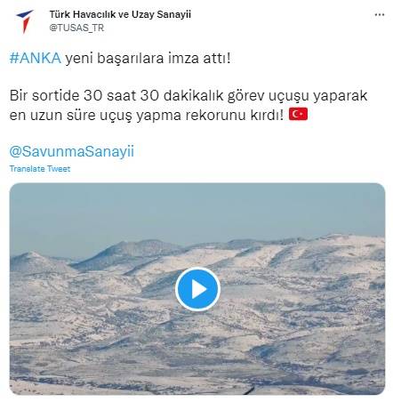This screenshot has width=393, height=402.
Task: Click the text "yeni başarılara imza attı!"
Action: pyautogui.click(x=148, y=58)
